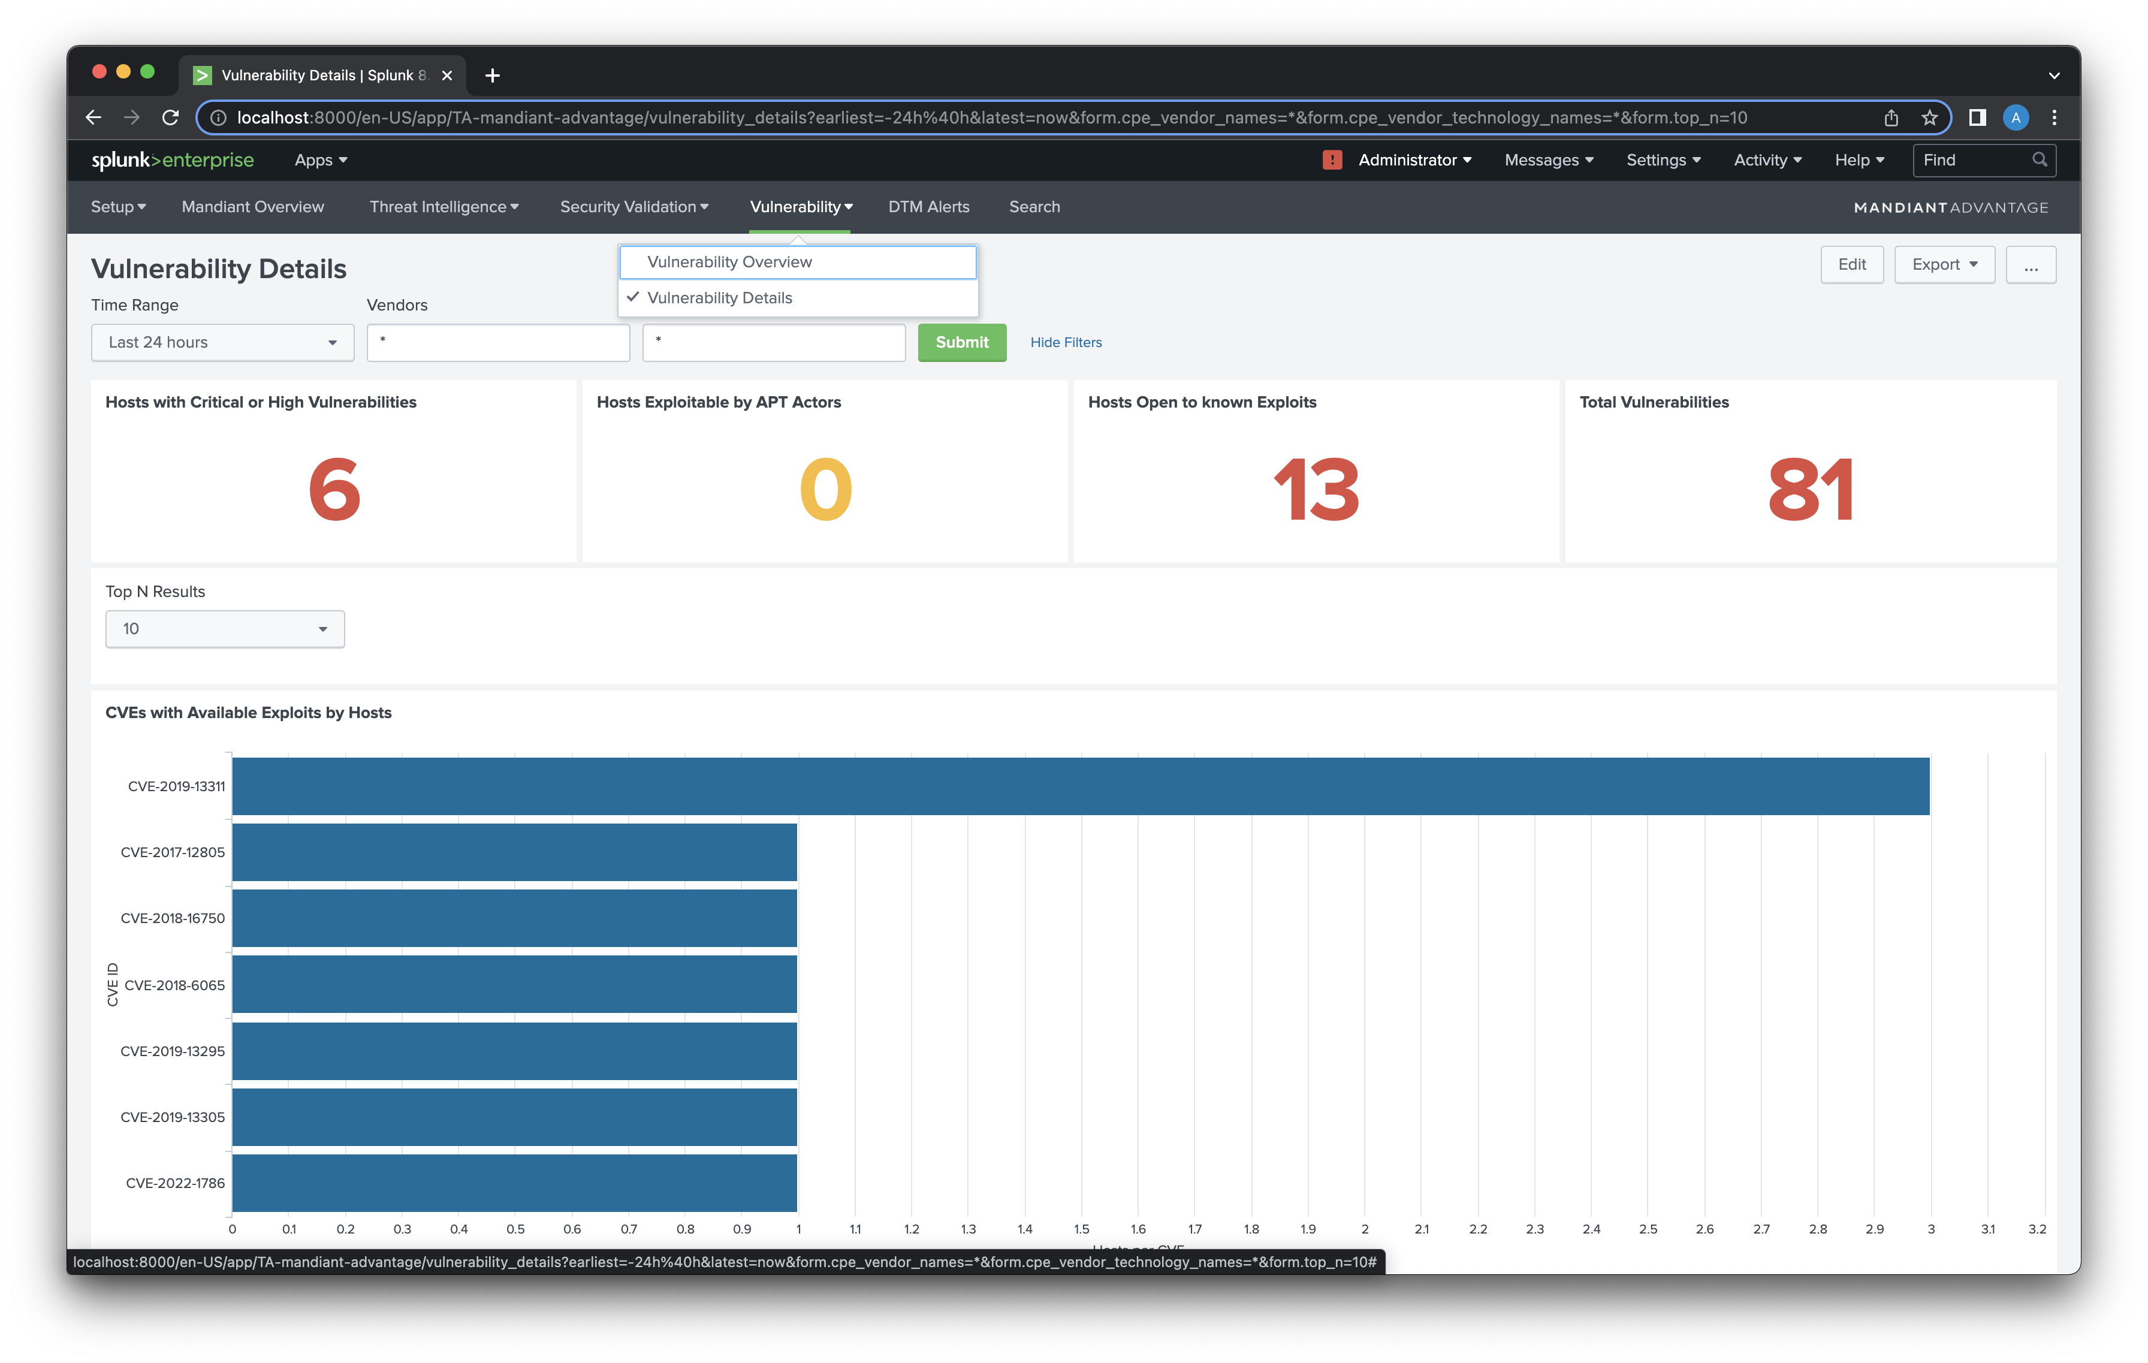The image size is (2148, 1363).
Task: Expand the Threat Intelligence nav menu
Action: point(444,207)
